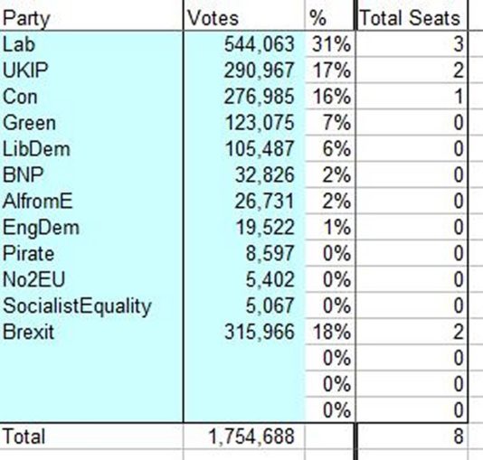The width and height of the screenshot is (483, 460).
Task: Click the Green party name cell
Action: [x=91, y=123]
